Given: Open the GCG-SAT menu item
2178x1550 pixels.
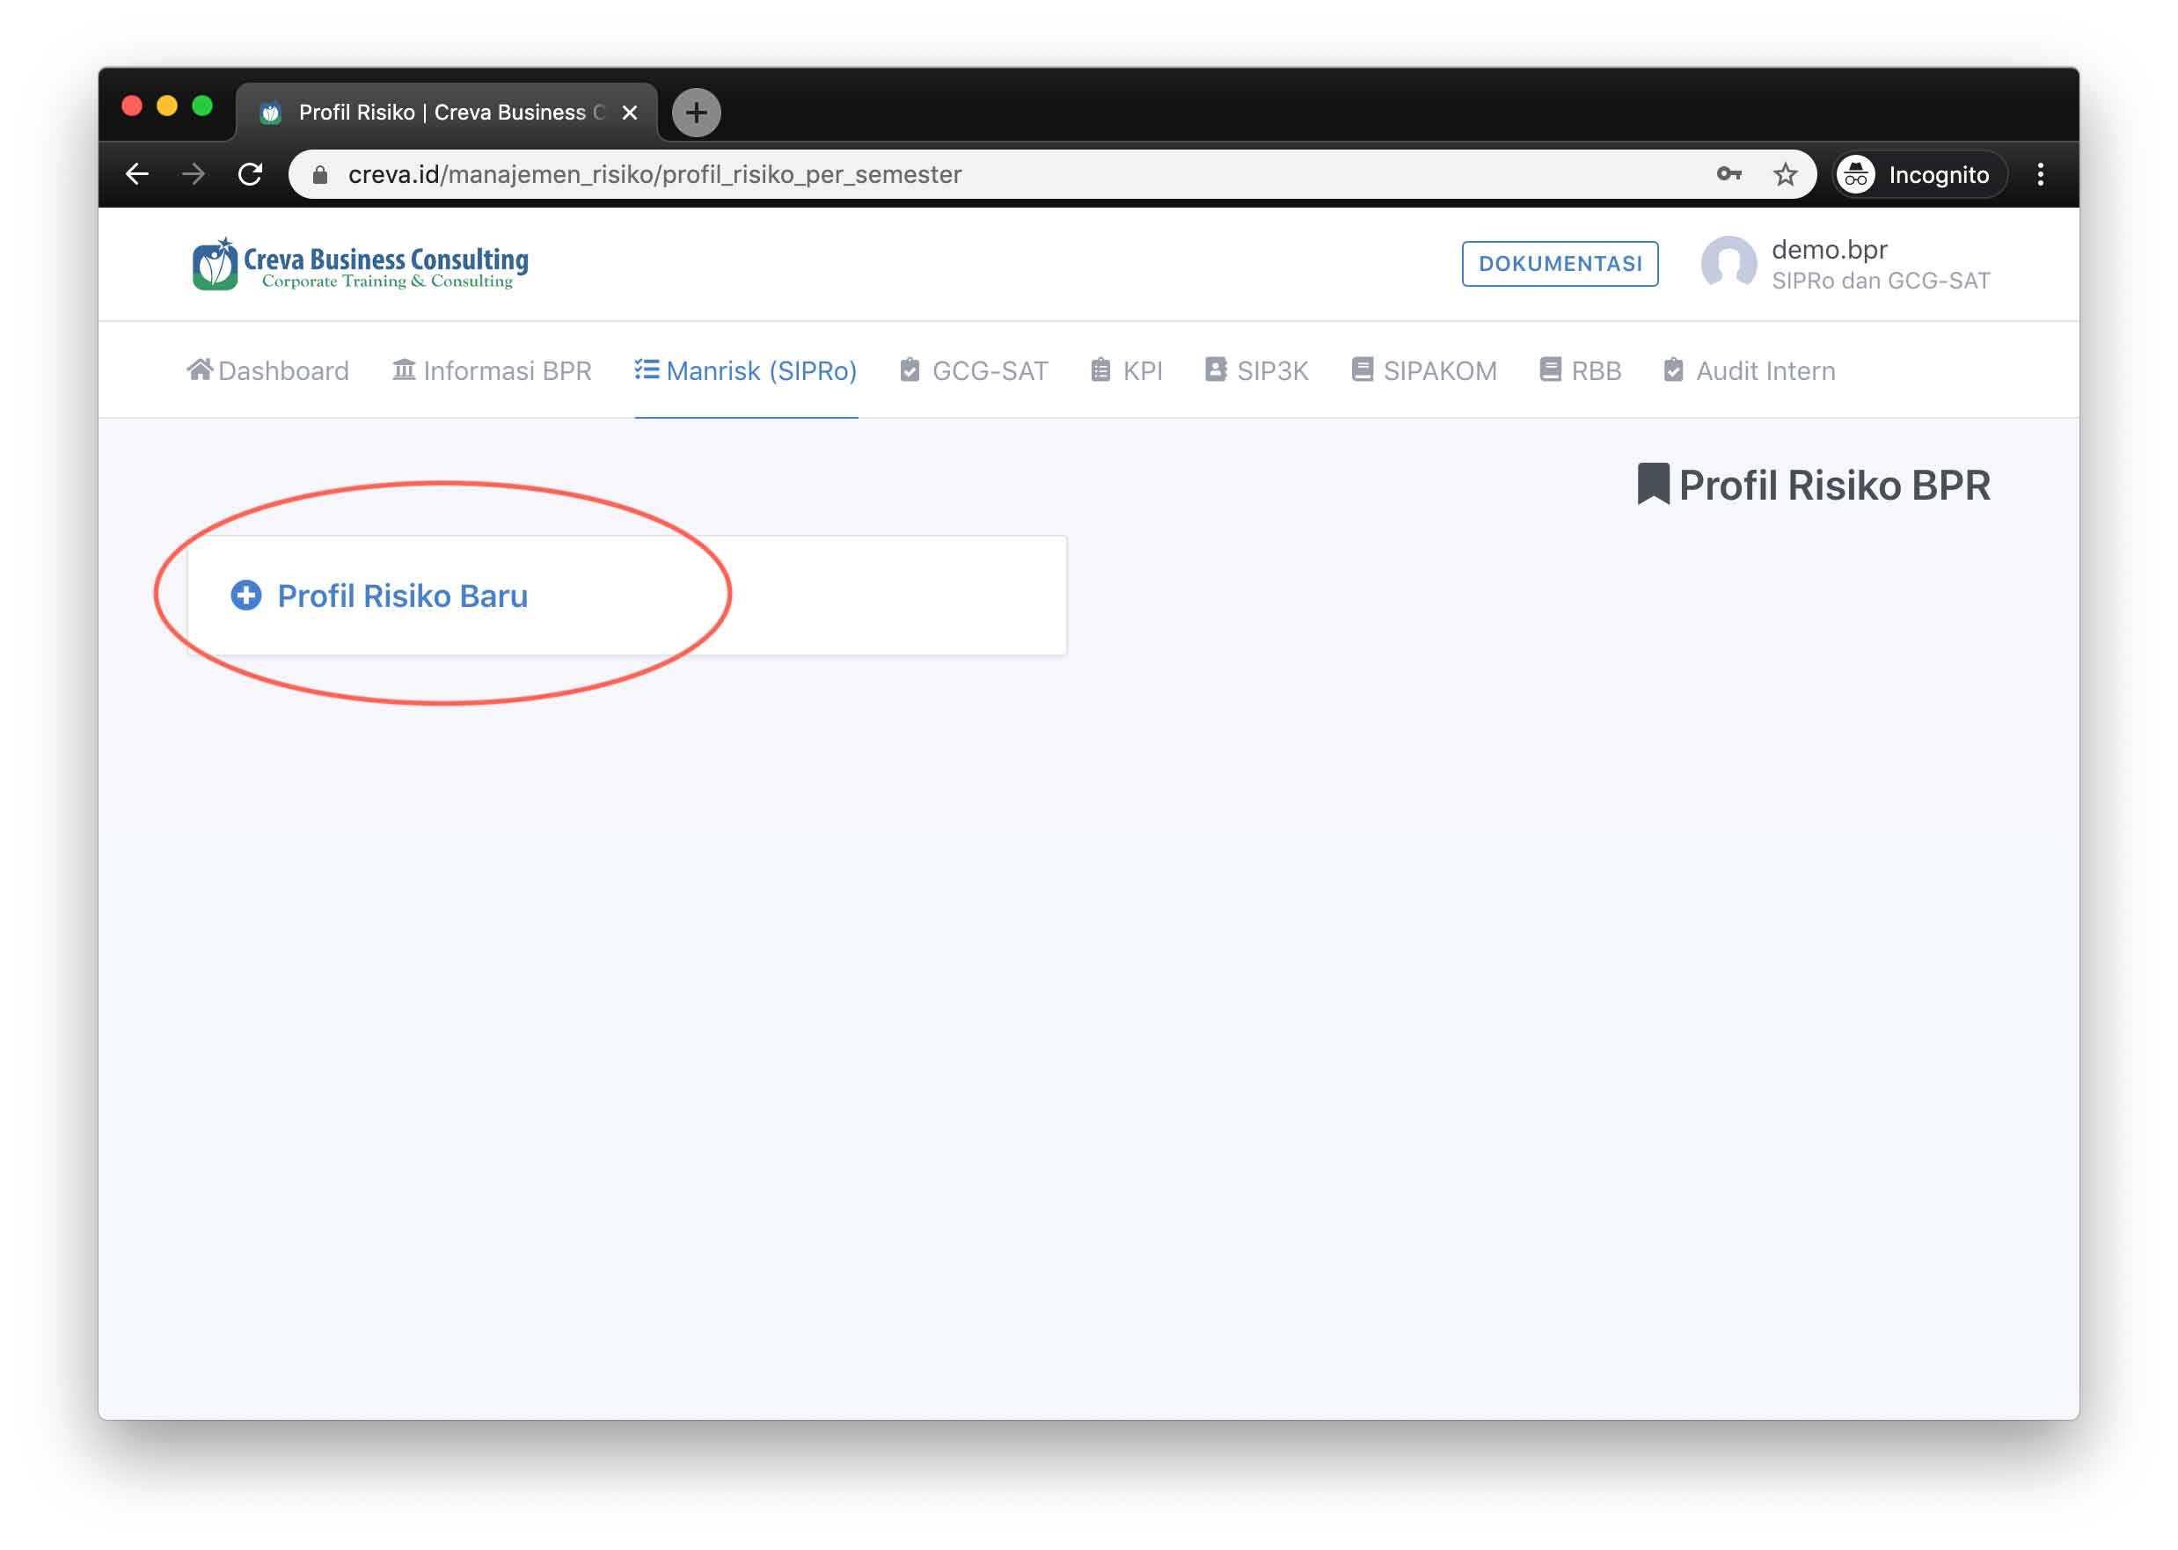Looking at the screenshot, I should (x=974, y=370).
